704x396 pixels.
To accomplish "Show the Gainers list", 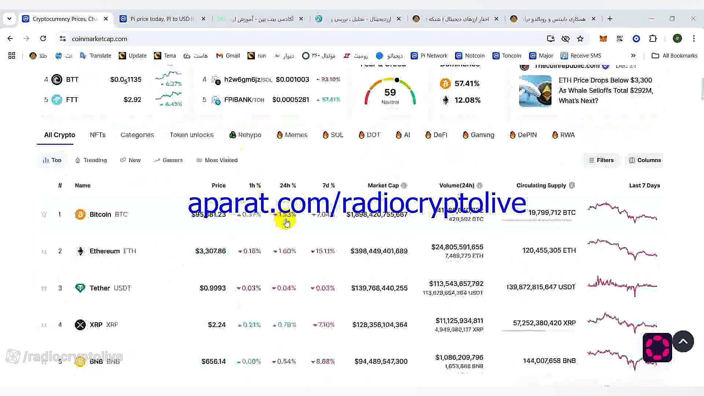I will click(168, 160).
